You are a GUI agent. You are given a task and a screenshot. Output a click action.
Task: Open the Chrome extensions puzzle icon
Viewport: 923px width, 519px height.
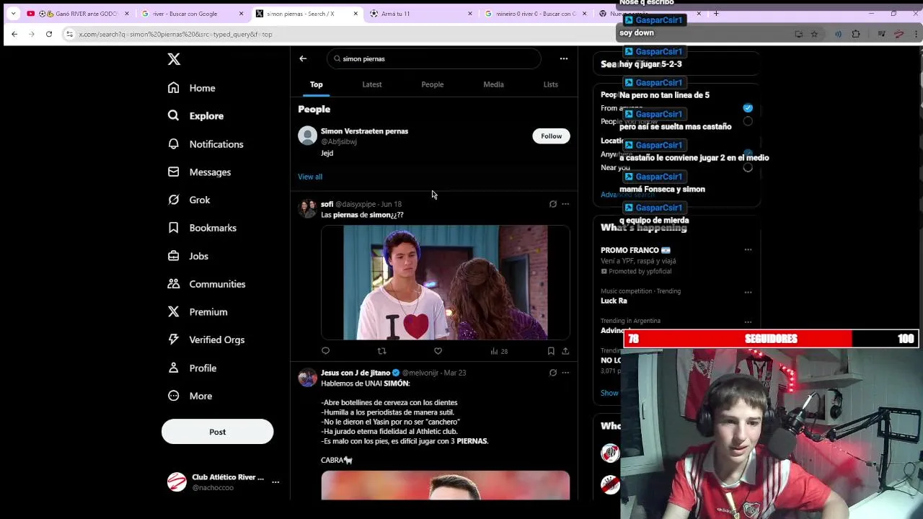point(856,34)
